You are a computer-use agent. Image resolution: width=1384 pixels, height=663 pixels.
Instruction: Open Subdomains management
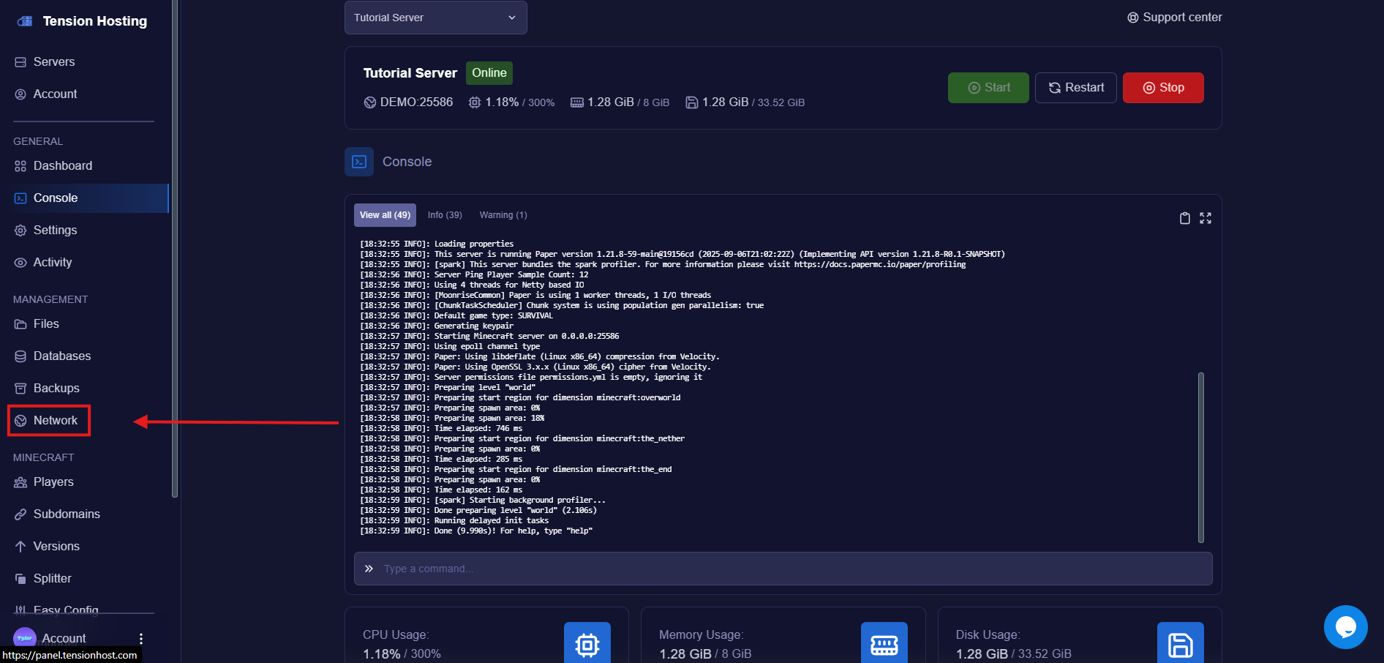tap(67, 514)
